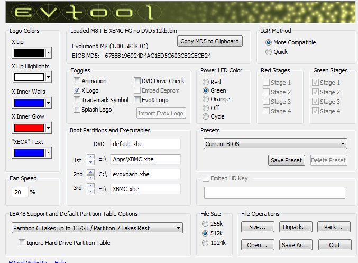Open the X Inner Walls color dropdown arrow
The width and height of the screenshot is (358, 263).
pos(48,103)
